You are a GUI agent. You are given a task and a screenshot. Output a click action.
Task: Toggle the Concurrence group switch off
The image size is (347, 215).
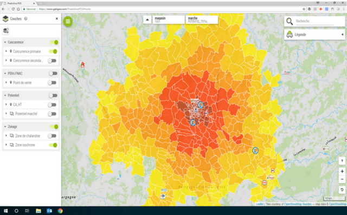[54, 42]
